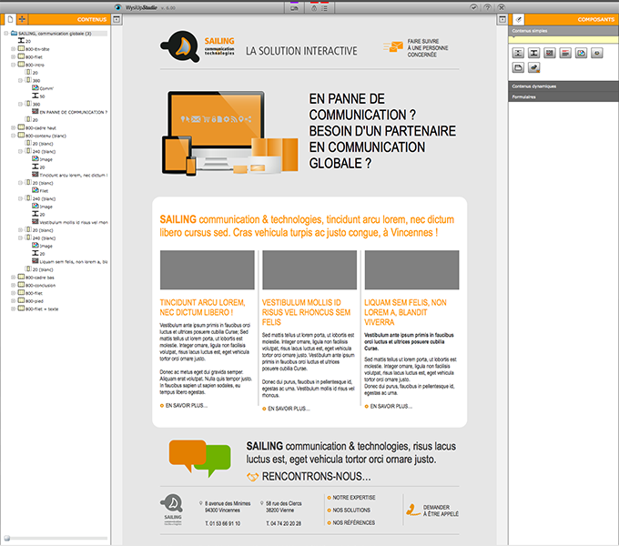Select the horizontal separator component icon

click(518, 53)
